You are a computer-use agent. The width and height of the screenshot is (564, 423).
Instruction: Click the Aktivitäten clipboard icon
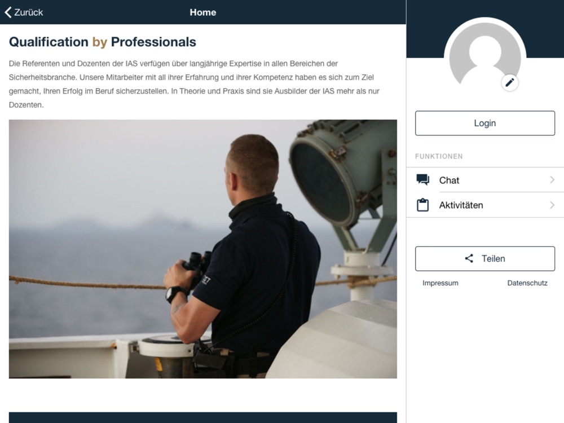click(422, 205)
